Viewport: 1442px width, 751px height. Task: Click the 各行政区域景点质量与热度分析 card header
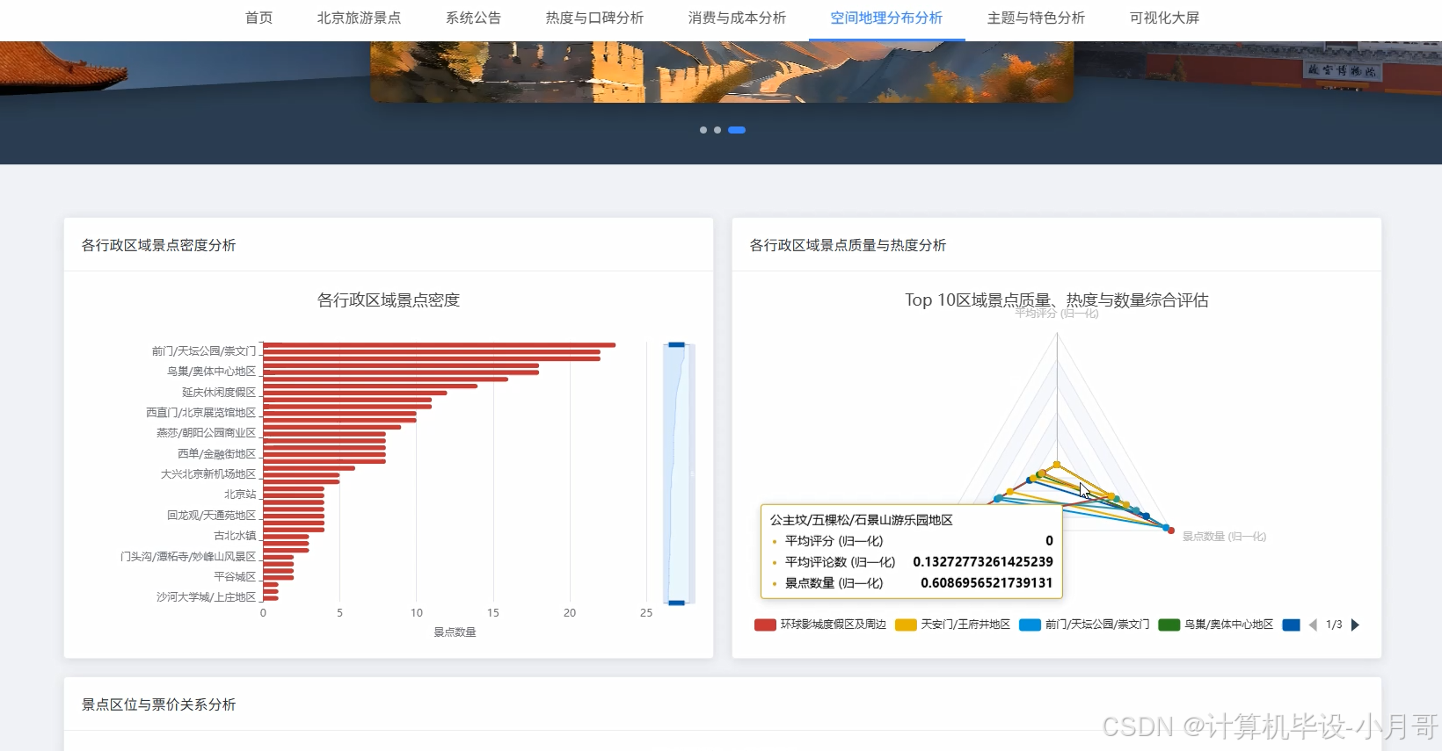tap(848, 245)
